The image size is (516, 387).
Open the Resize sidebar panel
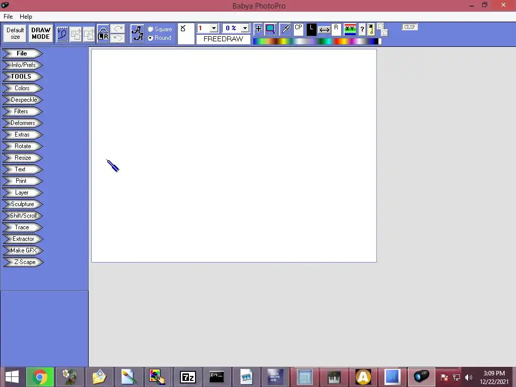point(23,158)
